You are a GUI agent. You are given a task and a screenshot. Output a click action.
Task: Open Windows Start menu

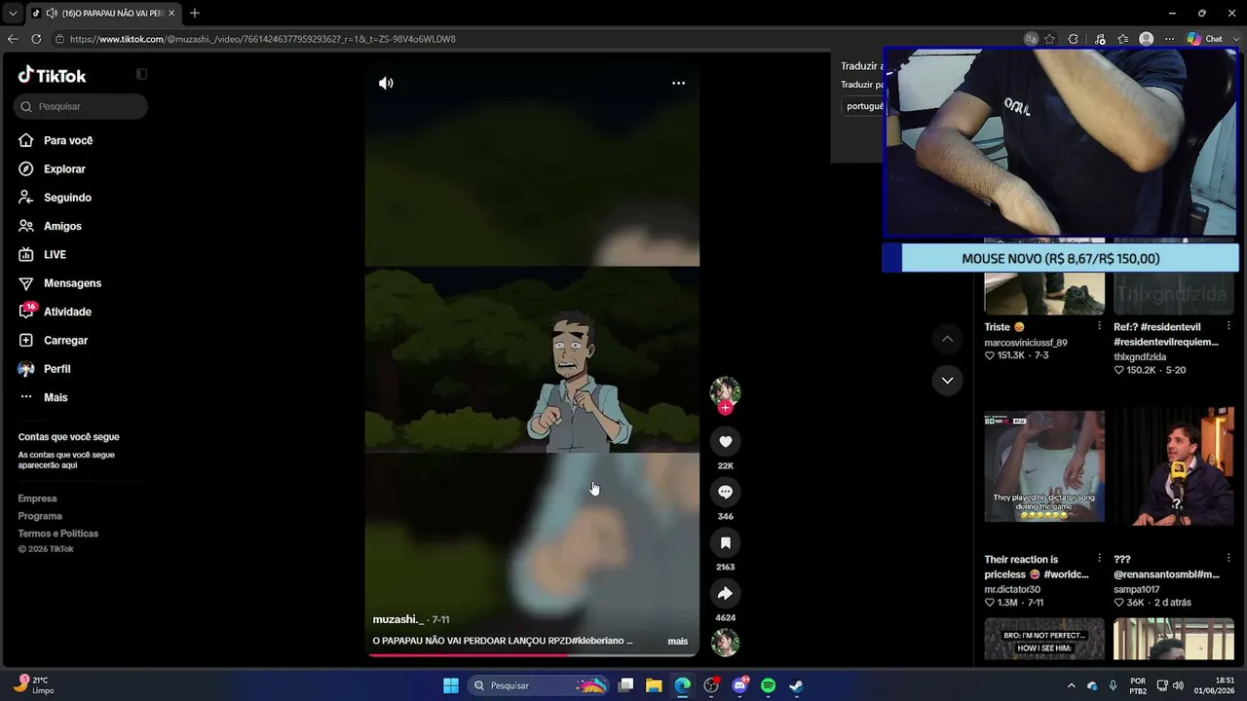point(451,685)
